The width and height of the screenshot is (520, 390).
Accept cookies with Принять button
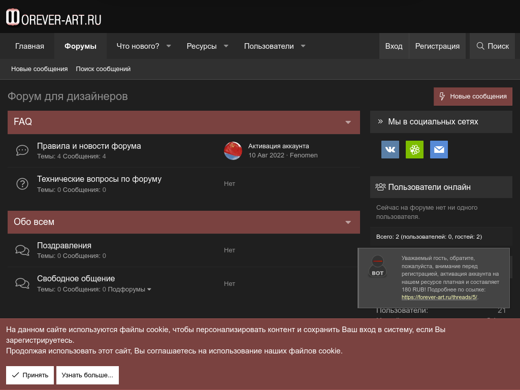[30, 375]
